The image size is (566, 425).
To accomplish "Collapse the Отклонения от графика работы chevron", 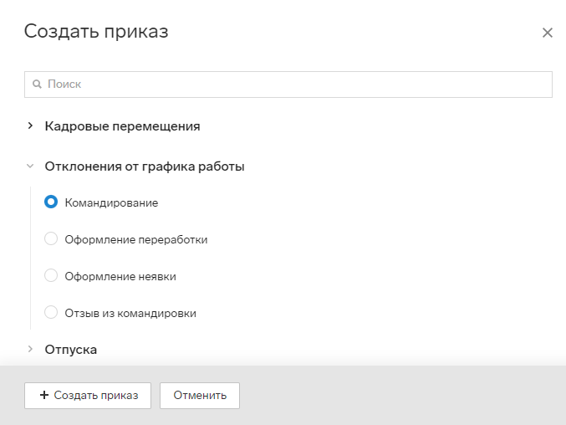I will pos(30,166).
